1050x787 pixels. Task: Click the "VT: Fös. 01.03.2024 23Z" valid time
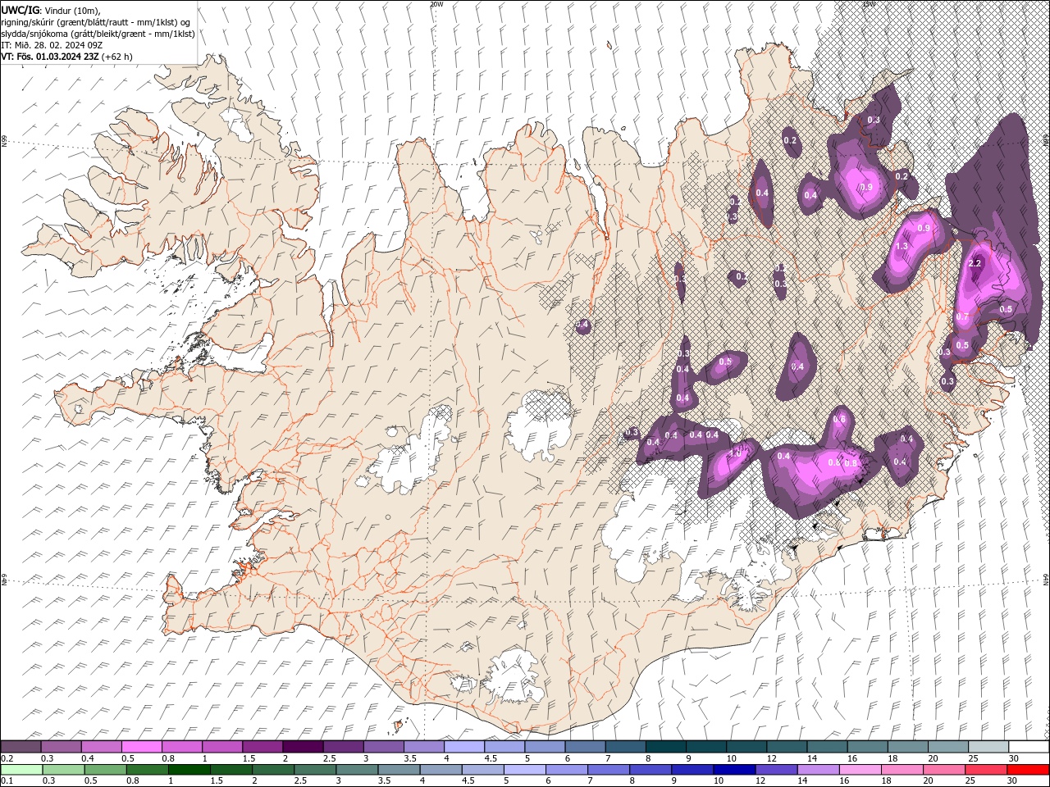pyautogui.click(x=50, y=57)
